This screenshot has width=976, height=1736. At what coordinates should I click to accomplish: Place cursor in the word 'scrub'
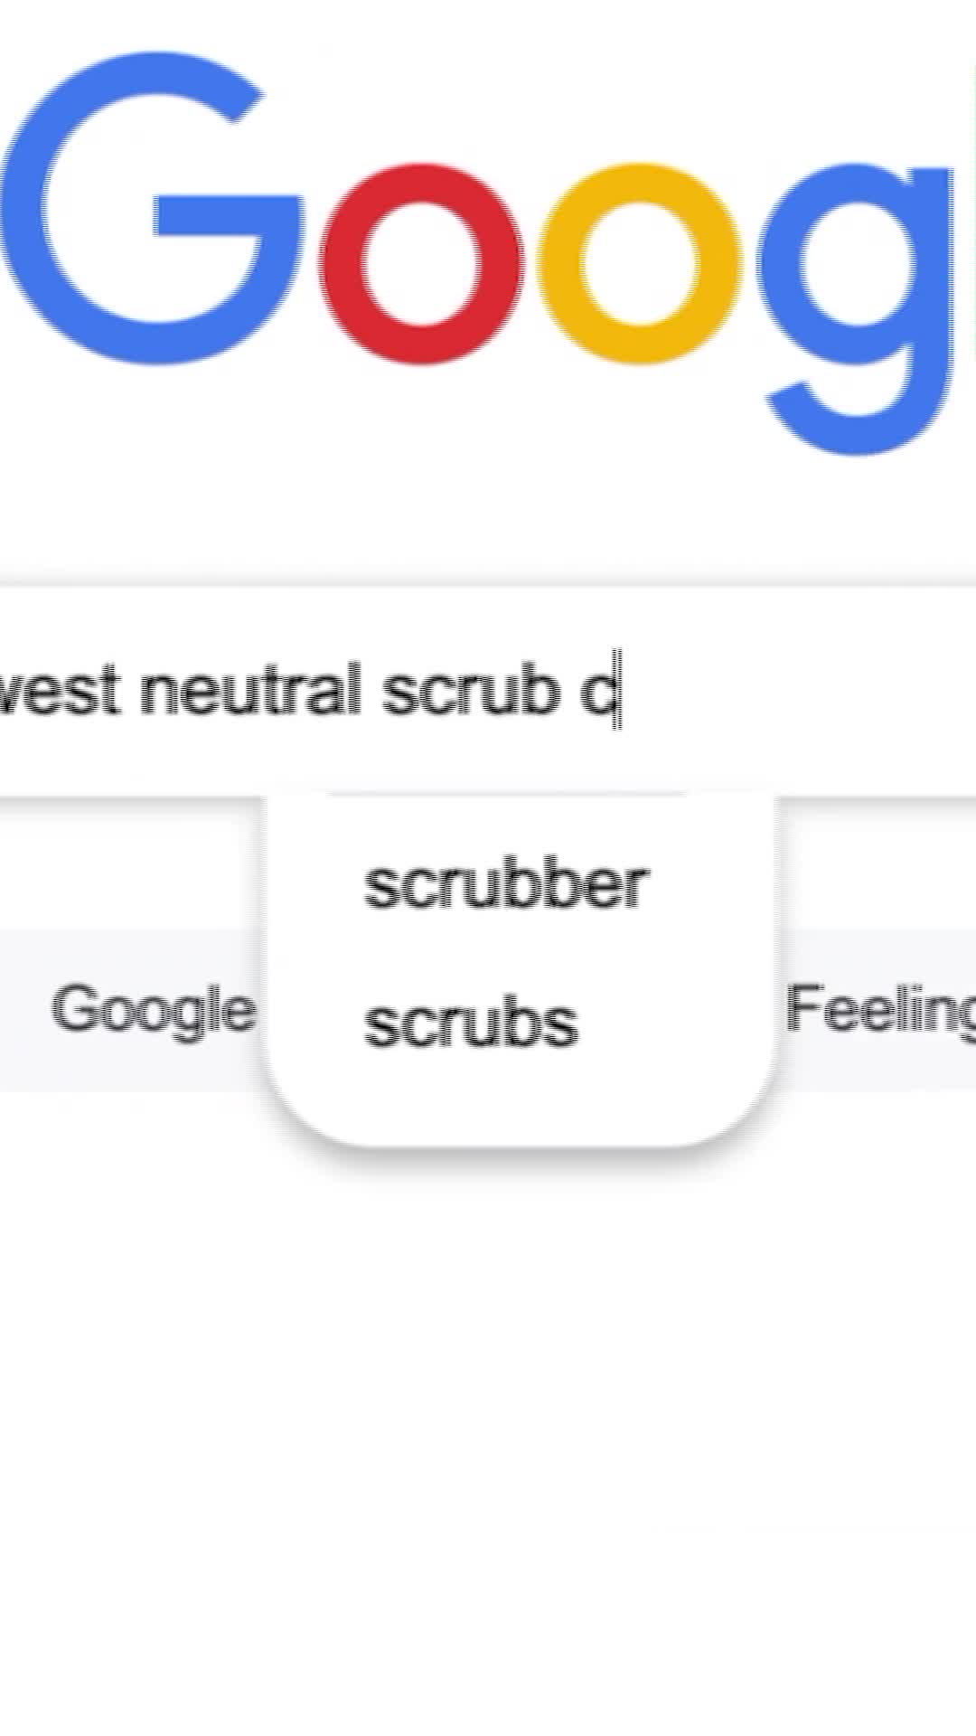470,692
